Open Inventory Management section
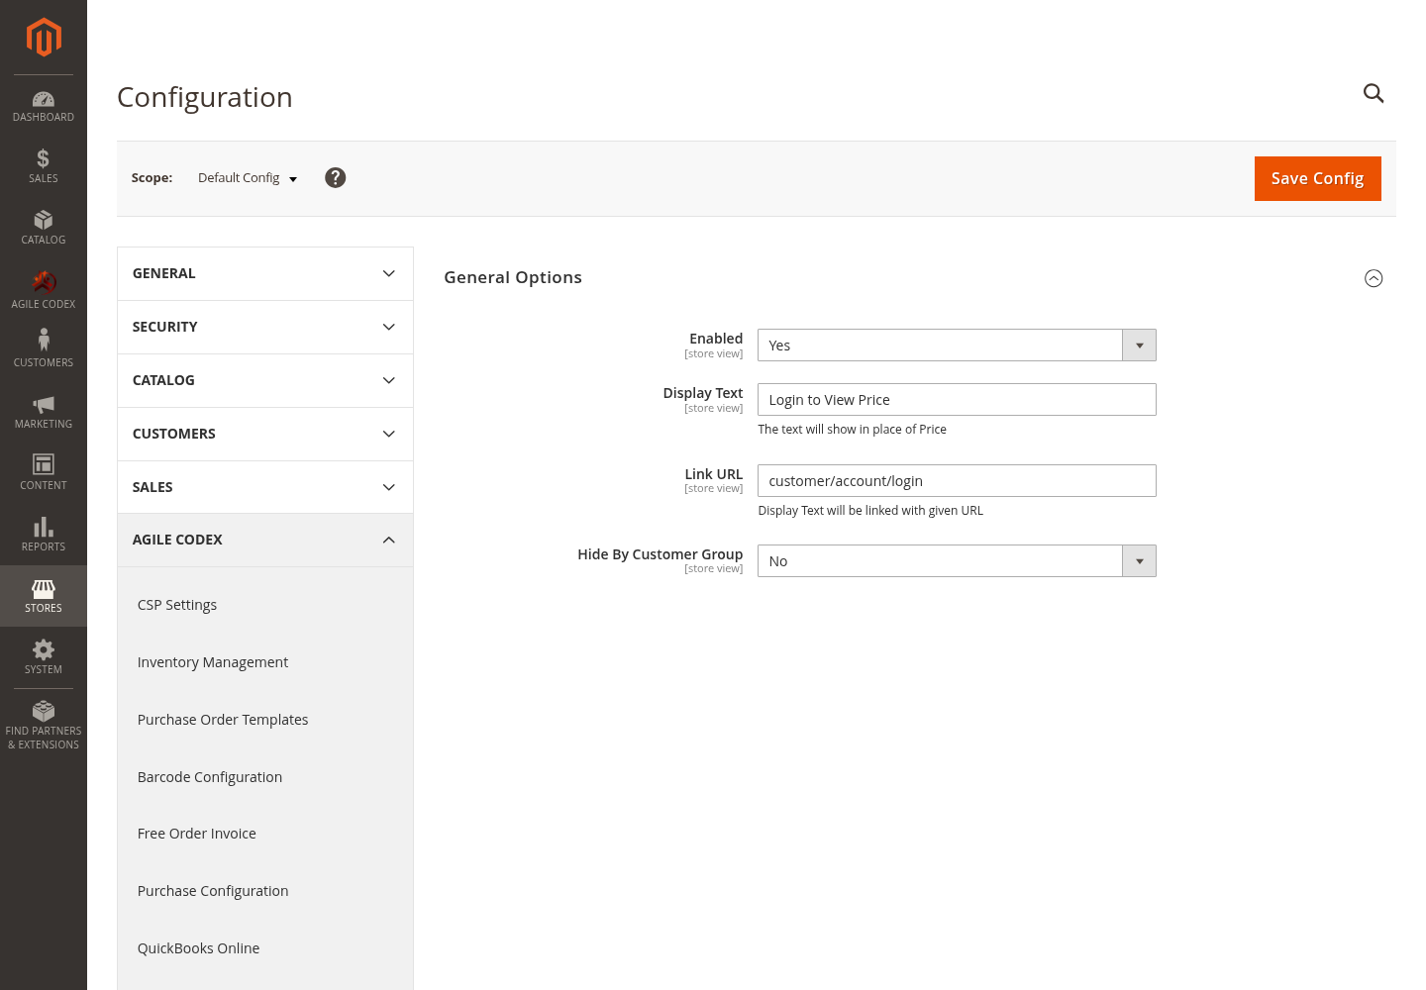Image resolution: width=1426 pixels, height=990 pixels. pyautogui.click(x=213, y=662)
